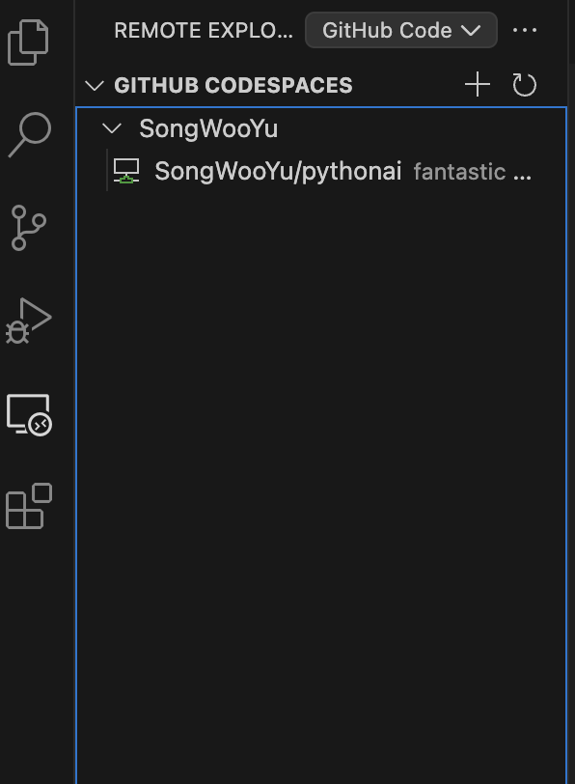Screen dimensions: 575x784
Task: Click the REMOTE EXPLORER panel title
Action: (x=187, y=30)
